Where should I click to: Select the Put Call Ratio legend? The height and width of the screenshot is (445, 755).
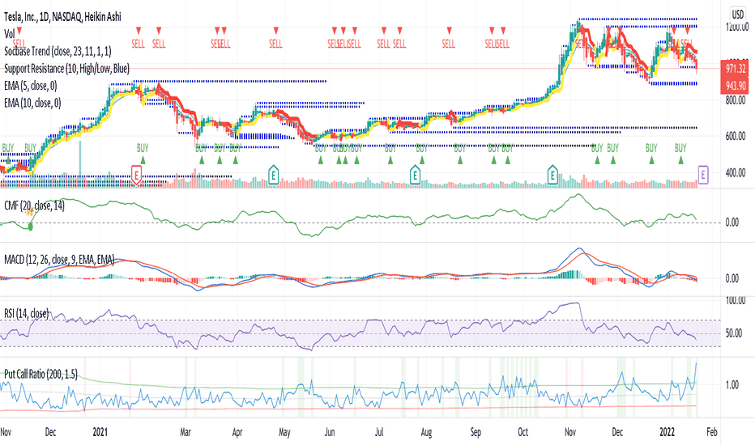coord(41,374)
